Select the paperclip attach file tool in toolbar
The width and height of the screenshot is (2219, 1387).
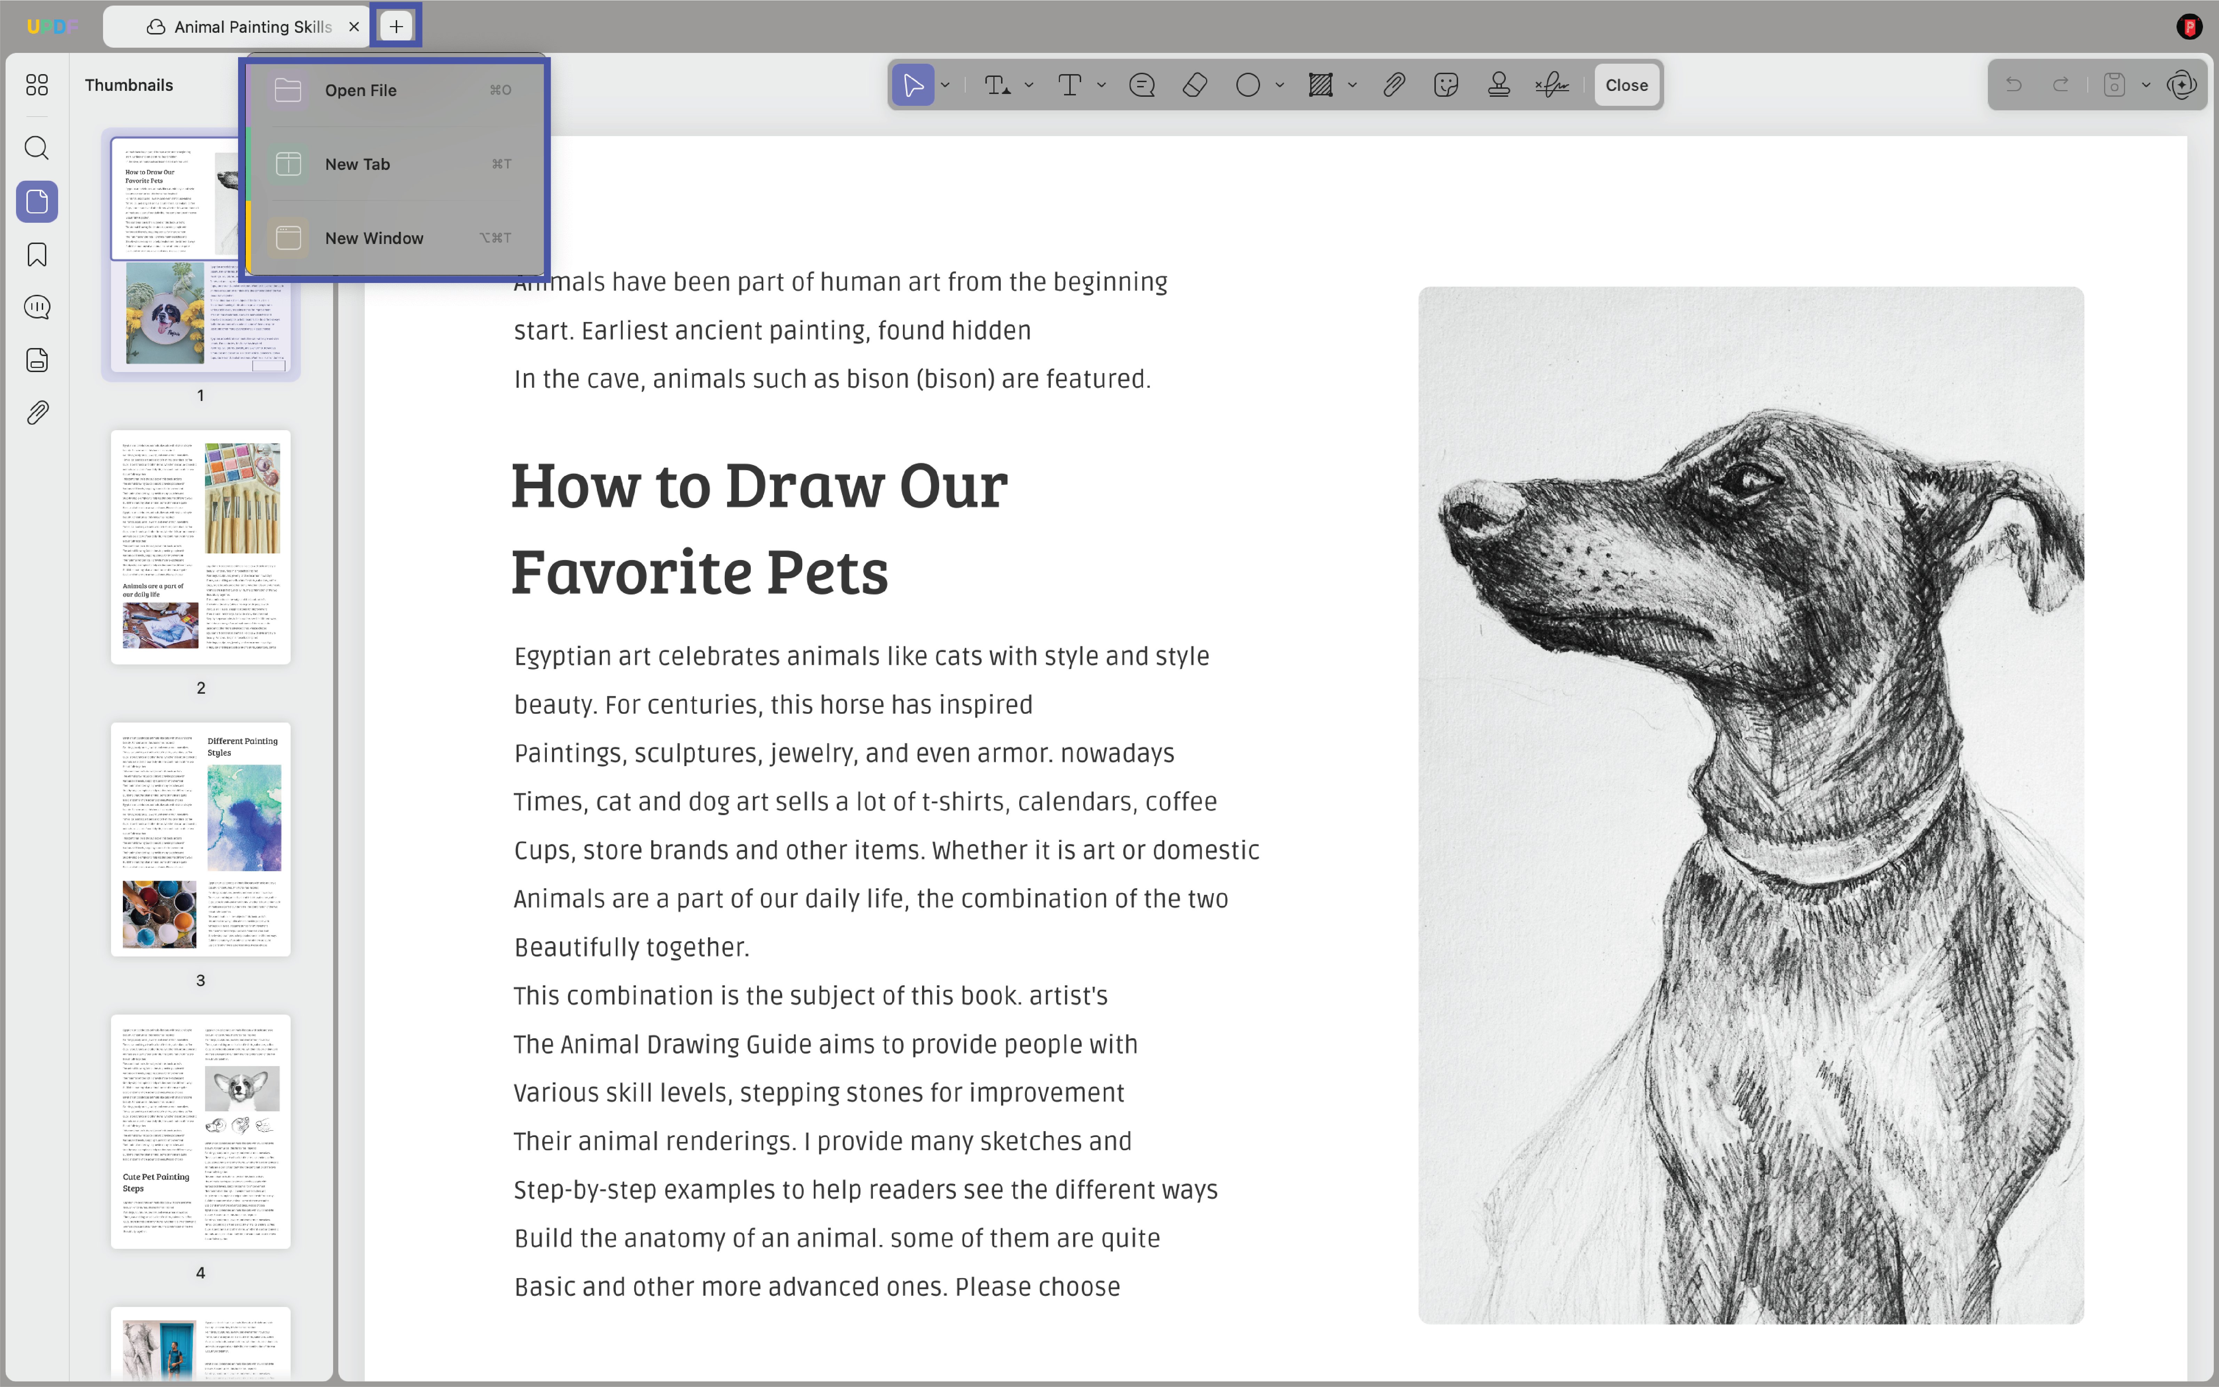pyautogui.click(x=1393, y=85)
